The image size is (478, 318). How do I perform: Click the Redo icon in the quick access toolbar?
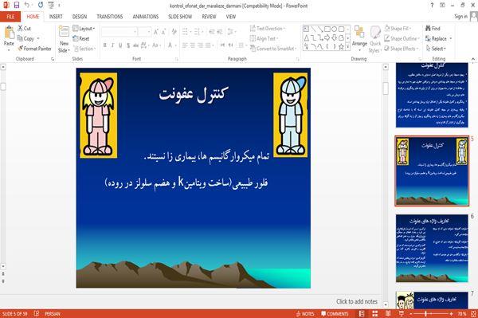(41, 6)
